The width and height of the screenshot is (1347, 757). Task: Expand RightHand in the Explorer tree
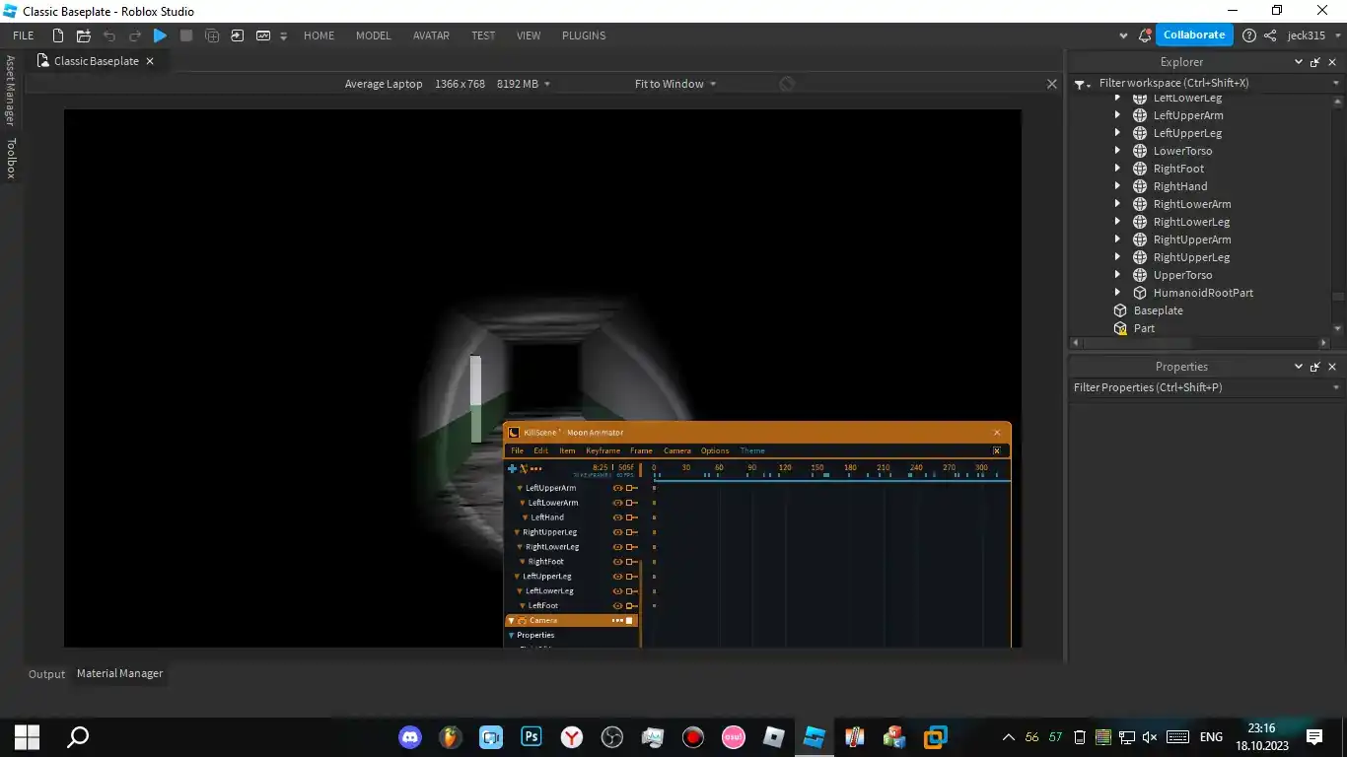pos(1117,186)
